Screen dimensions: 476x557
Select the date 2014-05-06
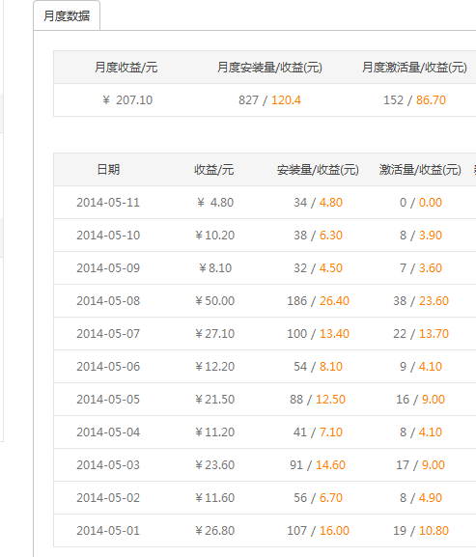(108, 367)
